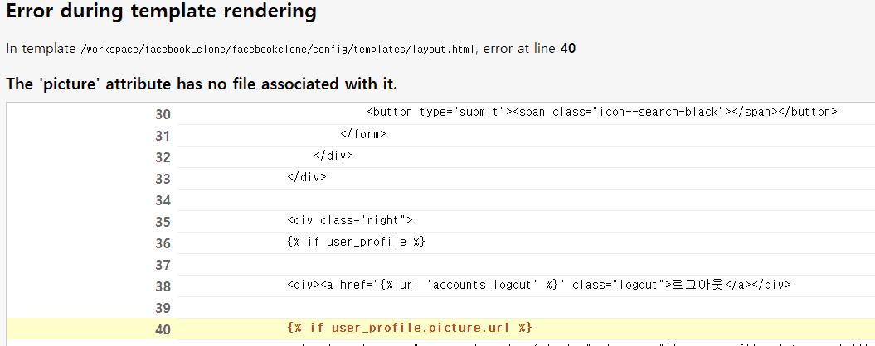The image size is (875, 346).
Task: Select empty line number 34
Action: (x=163, y=199)
